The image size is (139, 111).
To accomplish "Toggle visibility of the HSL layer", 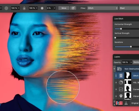I will coord(116,82).
